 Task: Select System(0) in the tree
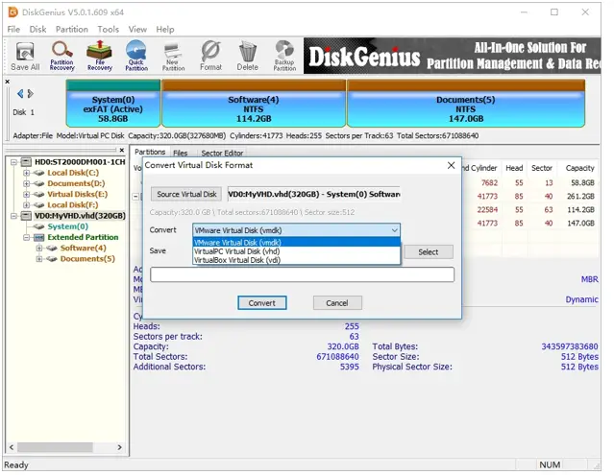pos(68,226)
